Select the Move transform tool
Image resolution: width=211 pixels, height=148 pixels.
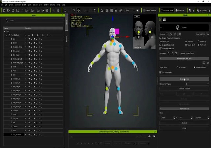(79, 10)
